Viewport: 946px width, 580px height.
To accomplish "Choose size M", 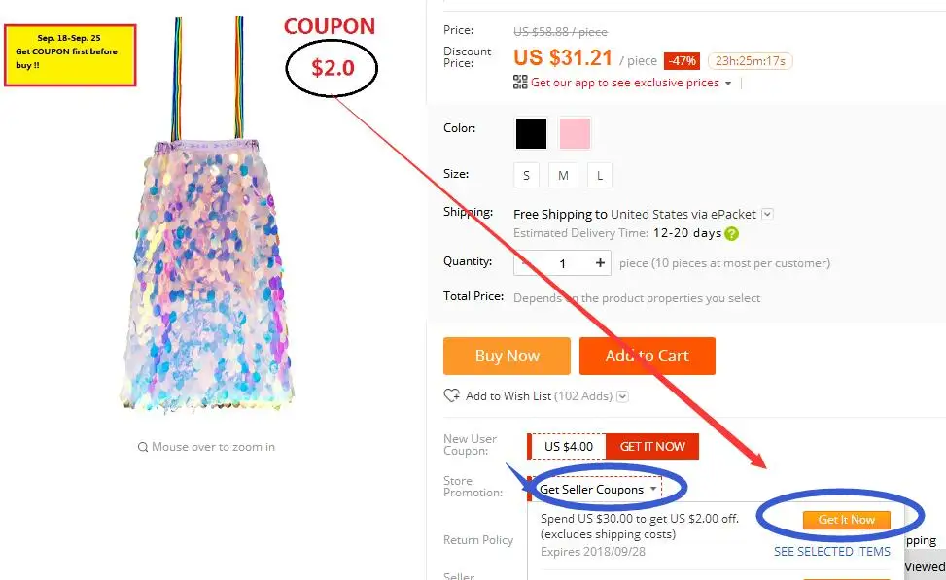I will point(563,176).
